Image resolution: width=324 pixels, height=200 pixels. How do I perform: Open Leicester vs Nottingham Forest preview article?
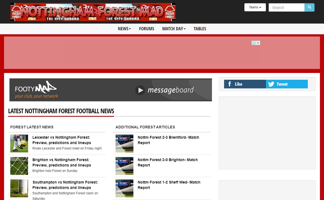coord(62,140)
